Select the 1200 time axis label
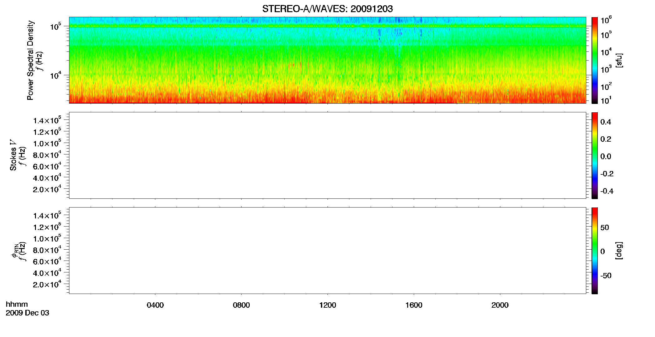The image size is (655, 337). [x=327, y=305]
